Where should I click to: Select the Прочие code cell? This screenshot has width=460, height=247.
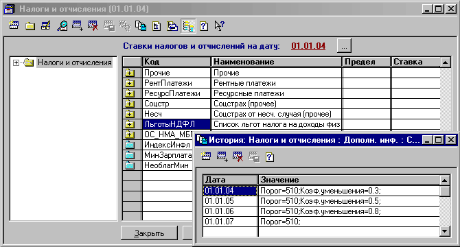(176, 73)
